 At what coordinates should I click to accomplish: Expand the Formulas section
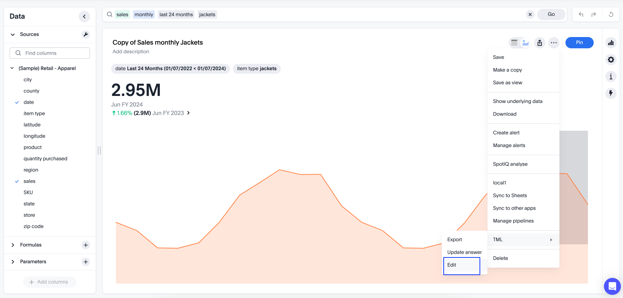(x=13, y=245)
